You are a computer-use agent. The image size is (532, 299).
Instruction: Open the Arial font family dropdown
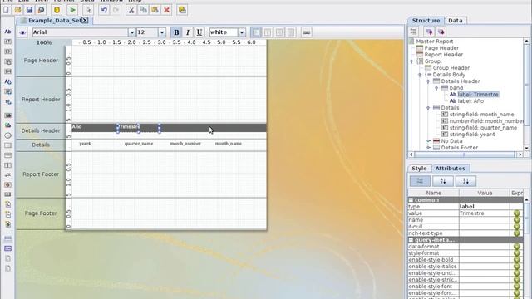[132, 32]
